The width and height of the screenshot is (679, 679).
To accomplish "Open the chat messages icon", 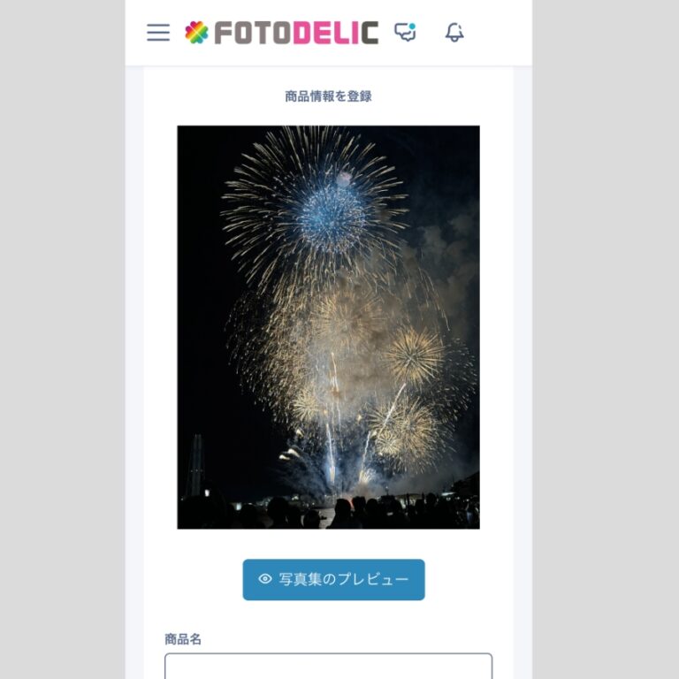I will (x=405, y=33).
